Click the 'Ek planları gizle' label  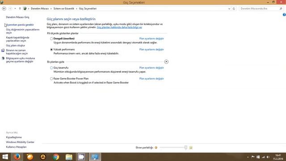tap(55, 62)
